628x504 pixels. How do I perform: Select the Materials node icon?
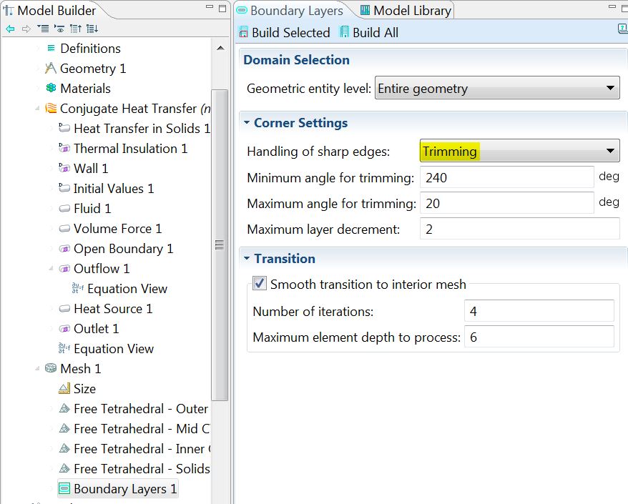tap(51, 88)
